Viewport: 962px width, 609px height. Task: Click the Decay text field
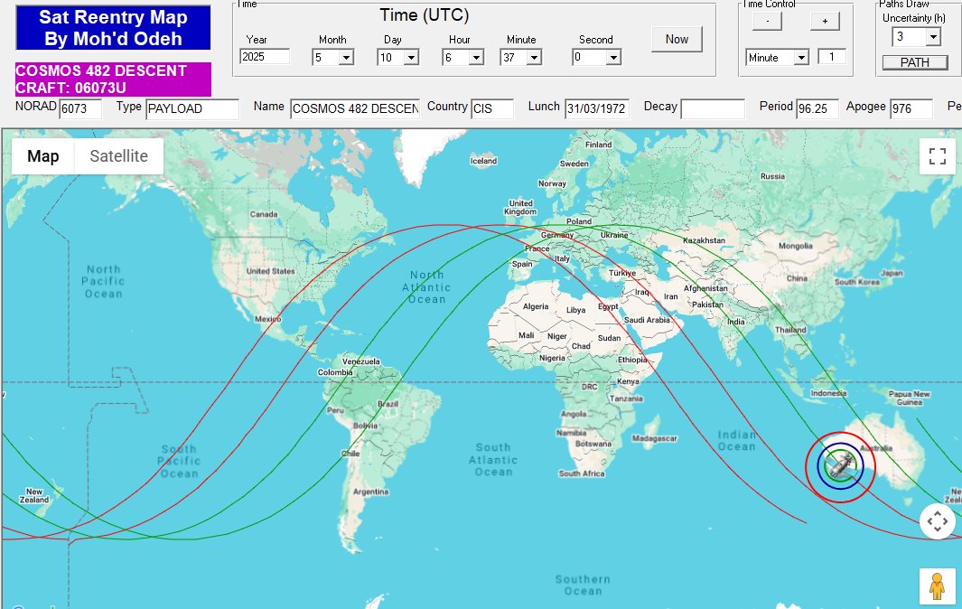[712, 109]
